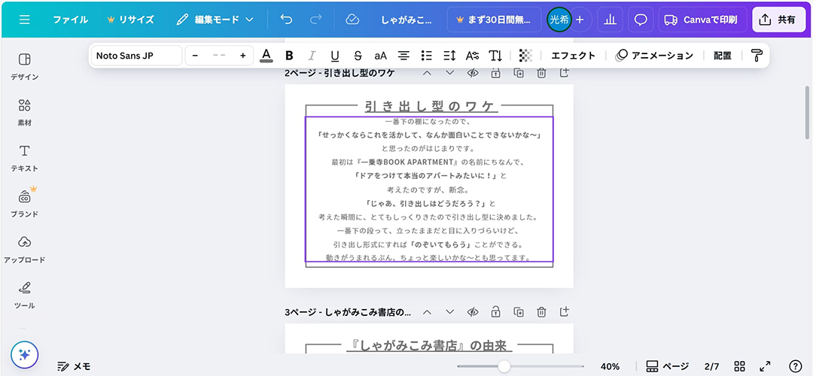This screenshot has width=813, height=376.
Task: Click Canvaで印刷 button
Action: 702,20
